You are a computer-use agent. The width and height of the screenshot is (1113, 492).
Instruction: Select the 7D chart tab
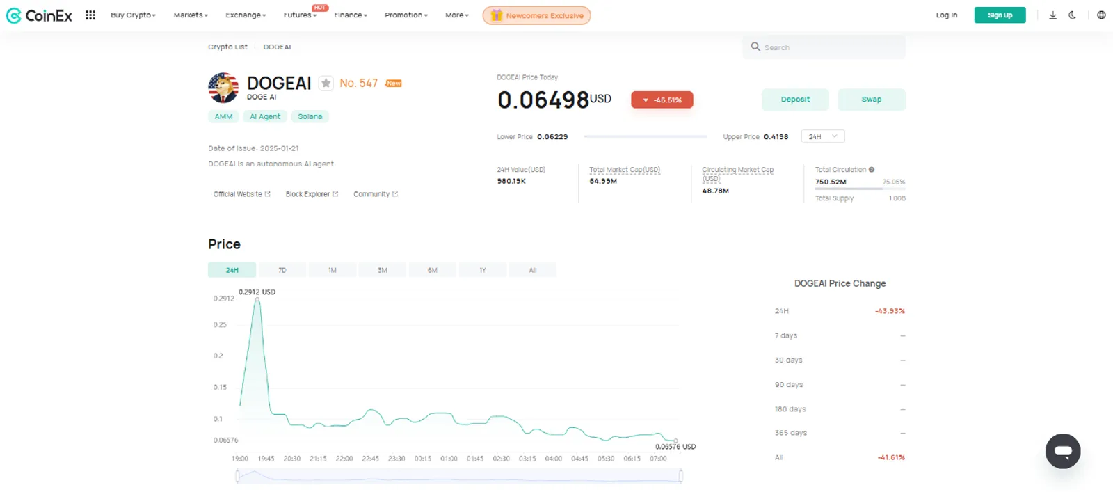(282, 270)
